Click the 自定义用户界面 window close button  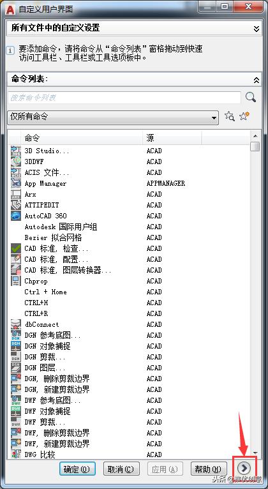(248, 6)
